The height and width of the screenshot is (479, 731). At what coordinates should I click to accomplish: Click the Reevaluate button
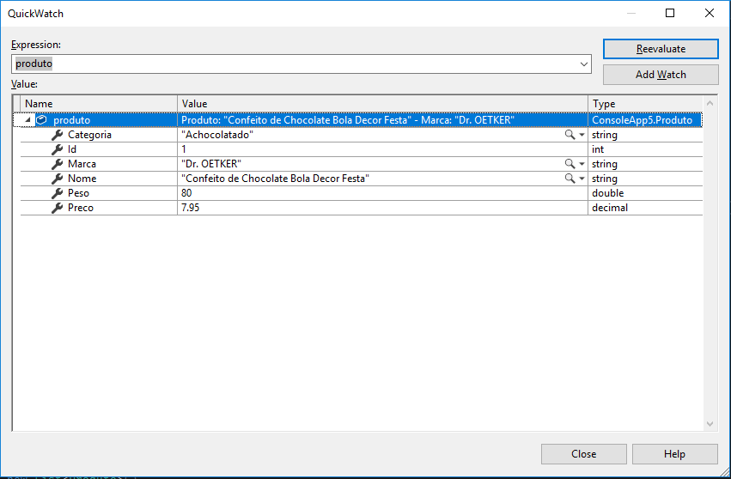(661, 49)
